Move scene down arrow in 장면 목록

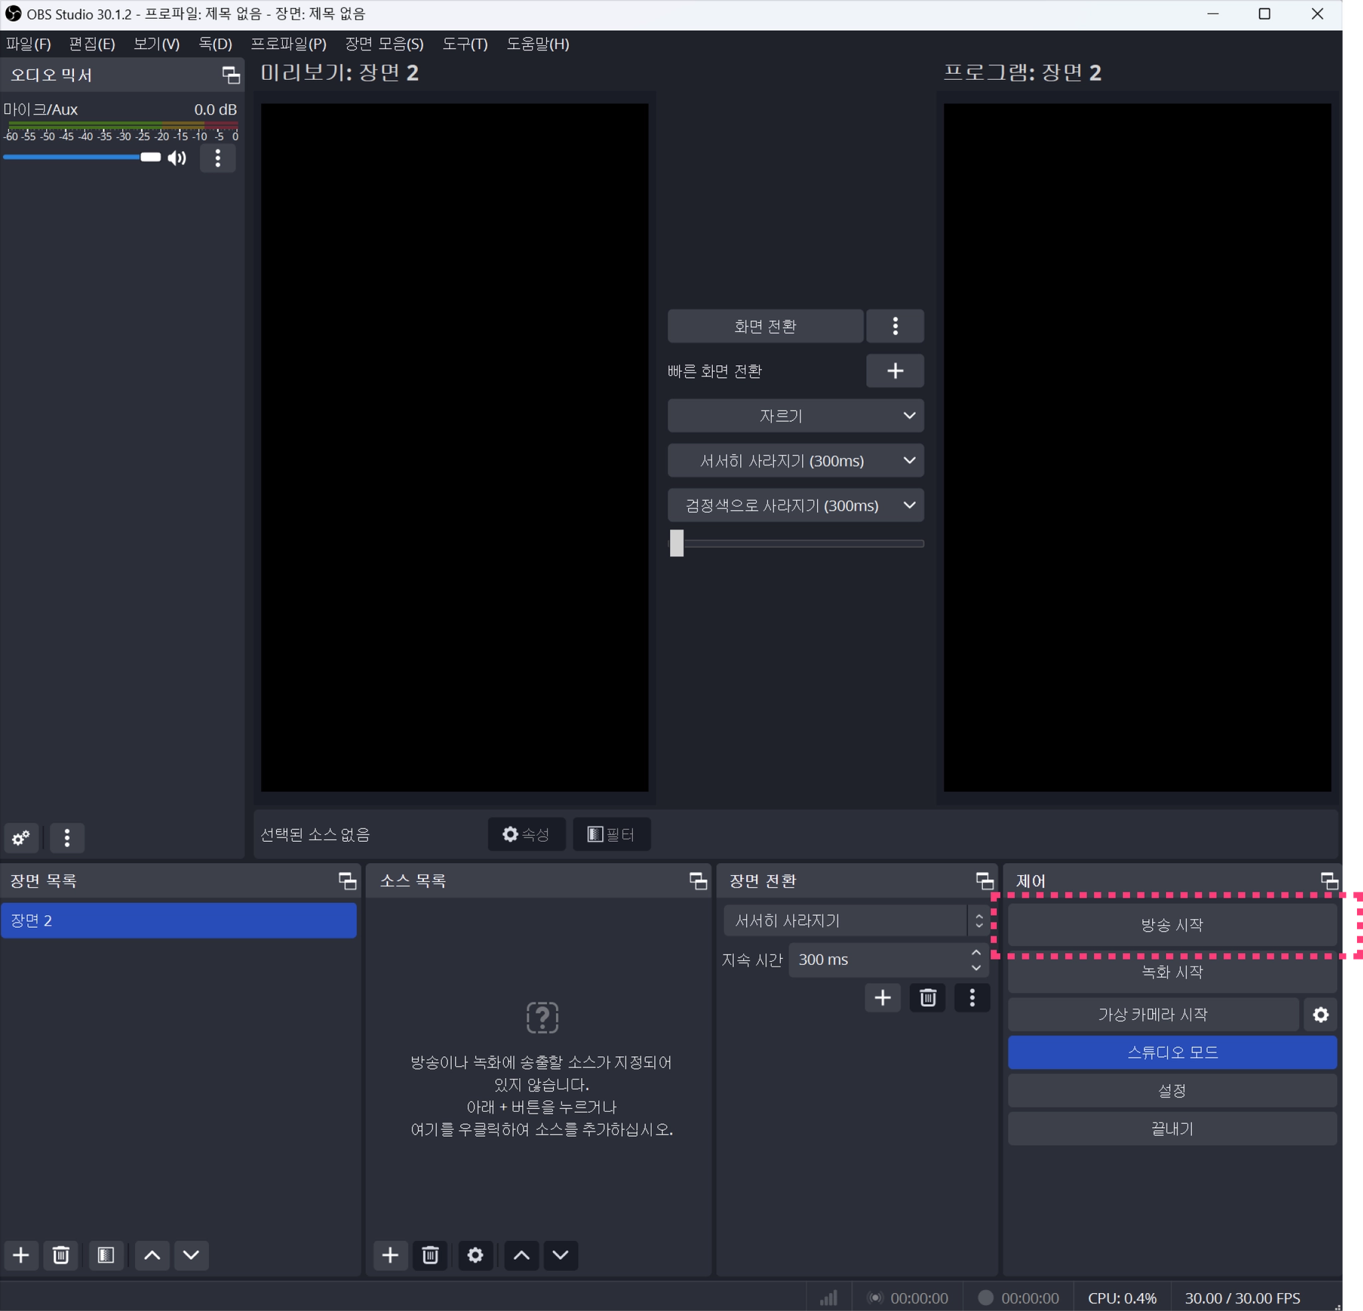tap(191, 1254)
